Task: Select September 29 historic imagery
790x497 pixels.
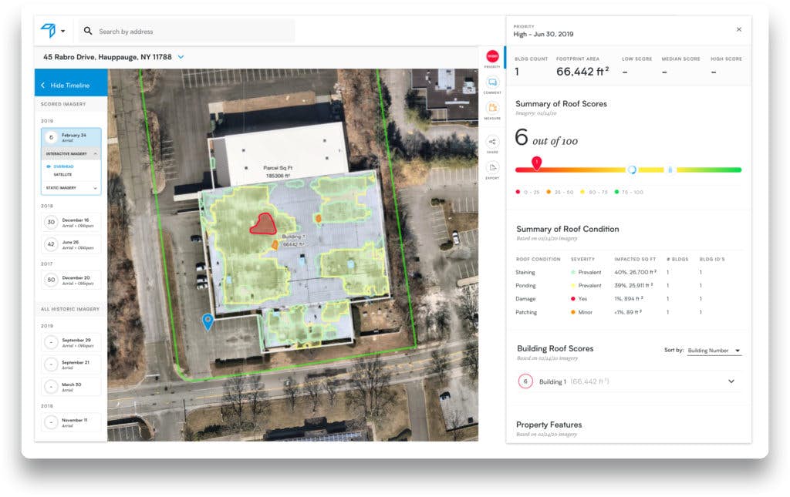Action: [x=71, y=341]
